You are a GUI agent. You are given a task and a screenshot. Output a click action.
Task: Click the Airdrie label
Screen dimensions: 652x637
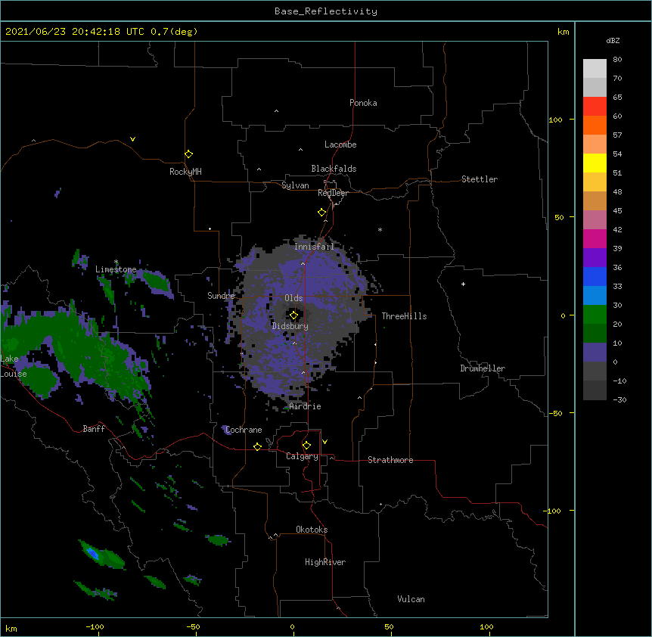click(305, 406)
